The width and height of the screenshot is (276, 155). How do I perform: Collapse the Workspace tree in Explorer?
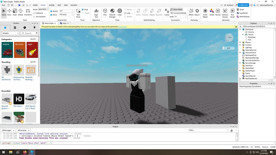pyautogui.click(x=241, y=29)
